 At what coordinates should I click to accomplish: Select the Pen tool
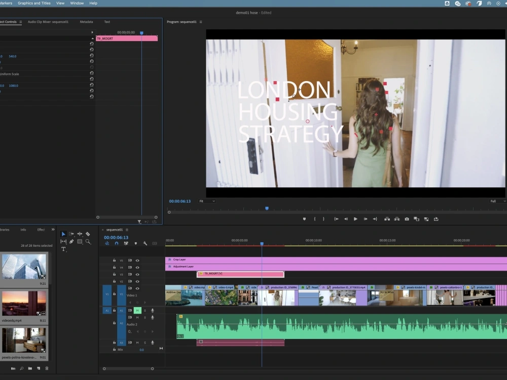click(x=71, y=241)
